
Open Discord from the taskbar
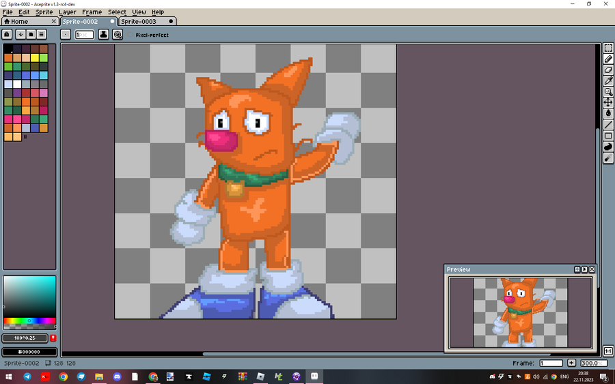click(117, 376)
